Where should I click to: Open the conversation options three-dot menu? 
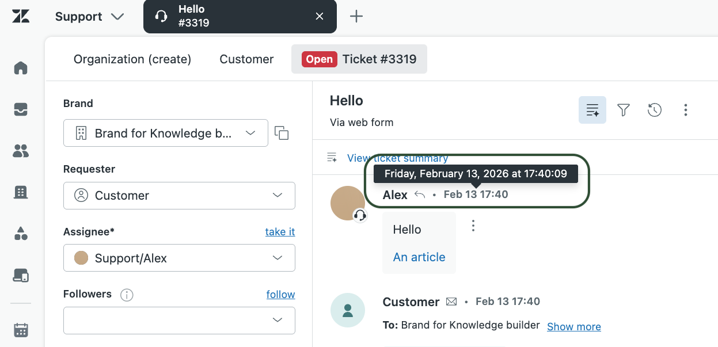coord(685,110)
